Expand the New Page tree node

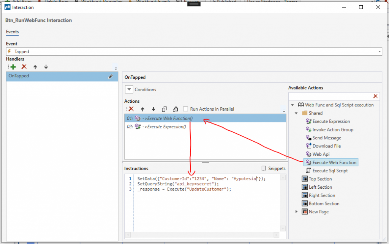pyautogui.click(x=297, y=212)
